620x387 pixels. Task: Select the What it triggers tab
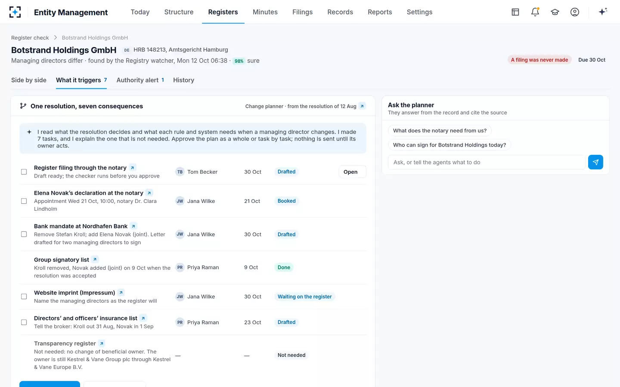coord(81,80)
